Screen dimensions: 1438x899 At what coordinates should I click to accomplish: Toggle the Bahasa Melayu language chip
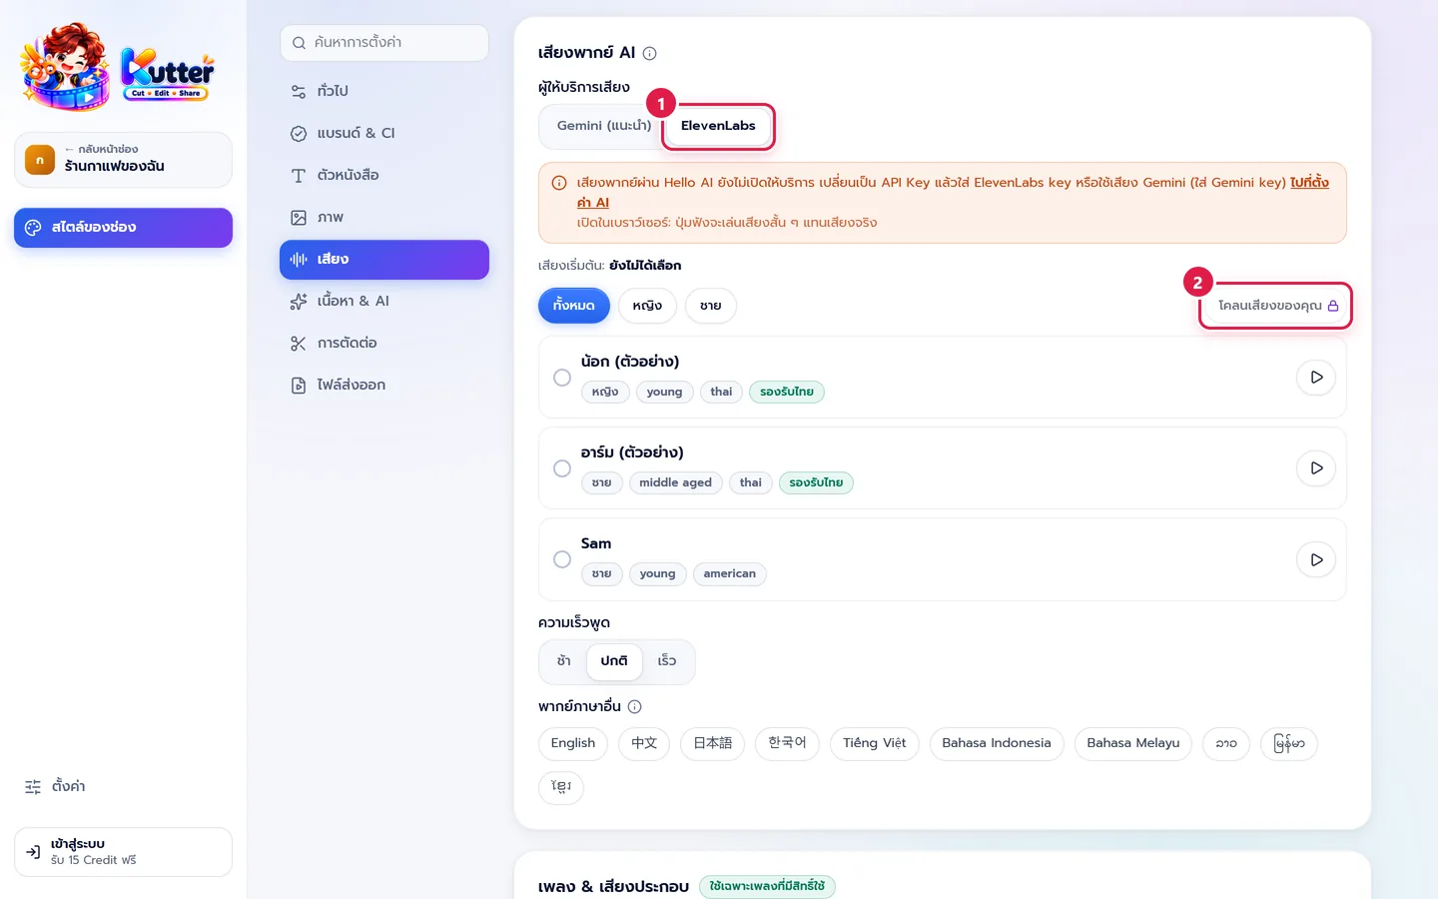[x=1133, y=743]
